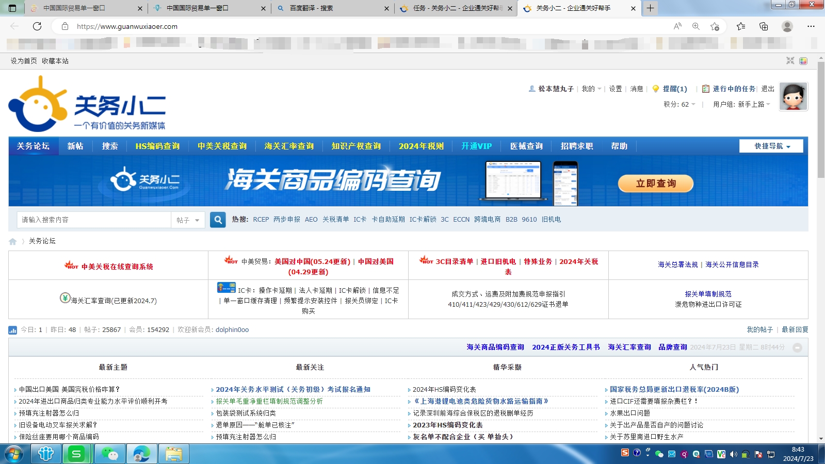825x464 pixels.
Task: Click the zoom icon in address bar
Action: click(696, 26)
